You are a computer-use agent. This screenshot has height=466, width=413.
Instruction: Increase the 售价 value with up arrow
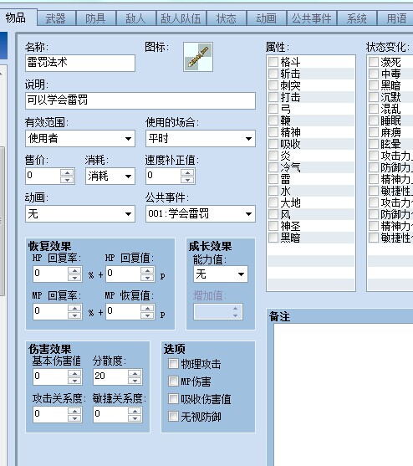click(x=67, y=172)
